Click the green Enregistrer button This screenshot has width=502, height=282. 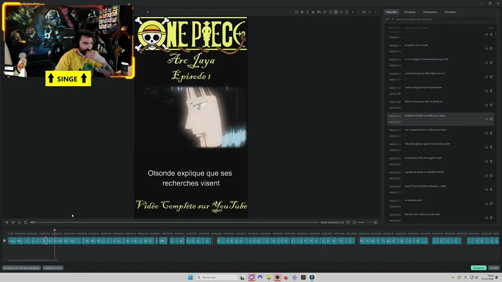[478, 268]
